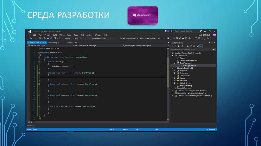Click the Solution Explorer search magnifier

213,50
